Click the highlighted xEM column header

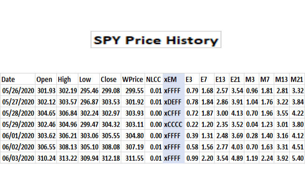click(x=171, y=79)
